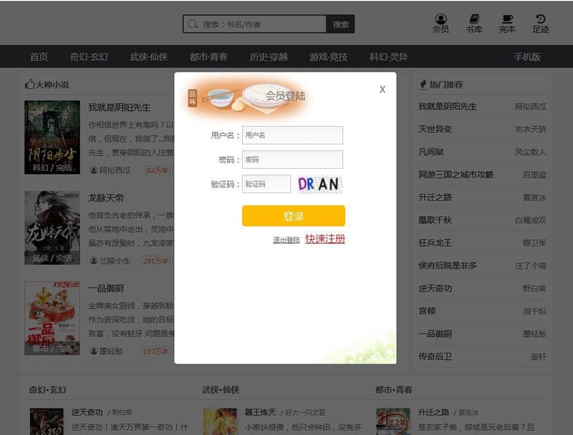Click the 退出登陆 logout link
This screenshot has width=573, height=435.
(x=288, y=240)
